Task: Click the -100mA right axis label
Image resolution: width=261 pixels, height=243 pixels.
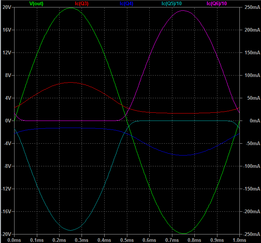Action: pyautogui.click(x=252, y=166)
